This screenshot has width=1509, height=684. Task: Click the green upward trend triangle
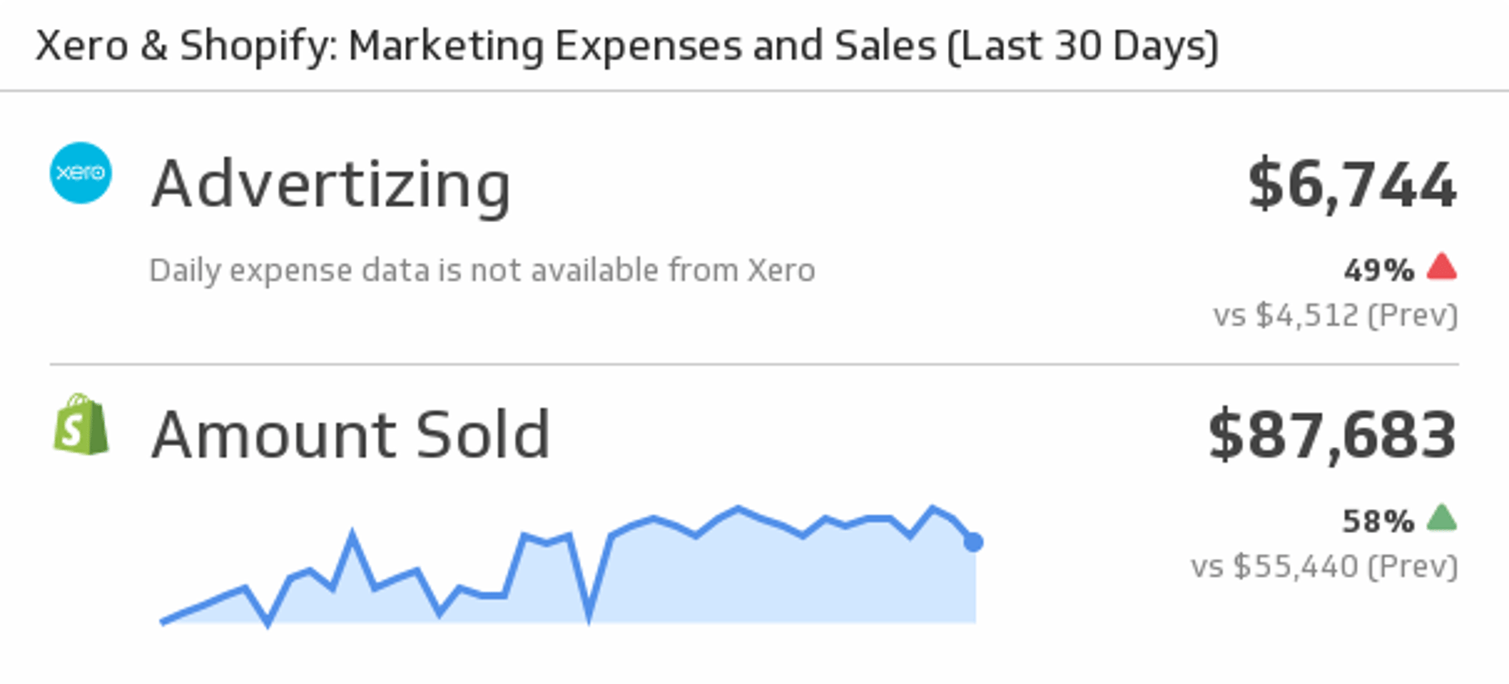(x=1441, y=518)
